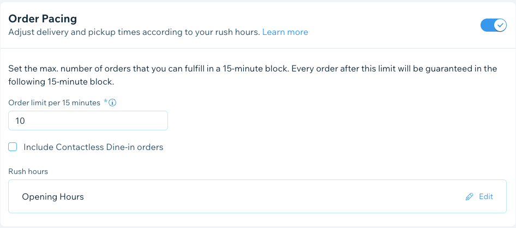Focus the Order limit field showing 10
This screenshot has width=516, height=228.
[88, 121]
